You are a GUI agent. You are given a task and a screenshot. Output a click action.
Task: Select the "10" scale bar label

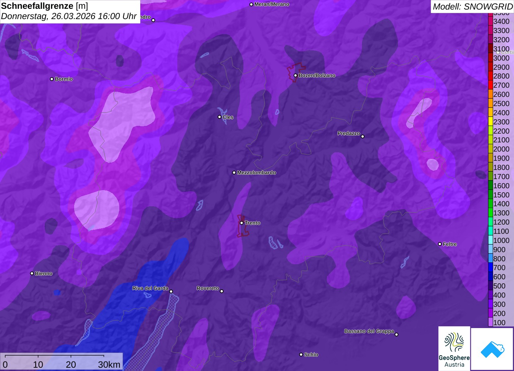coord(38,364)
